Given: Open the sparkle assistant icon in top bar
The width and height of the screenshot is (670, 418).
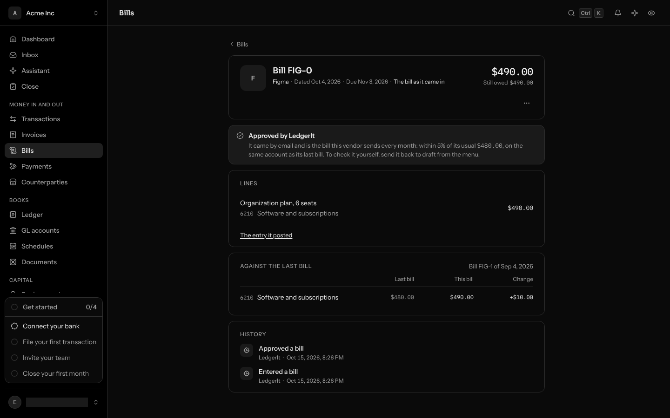Looking at the screenshot, I should (x=635, y=13).
